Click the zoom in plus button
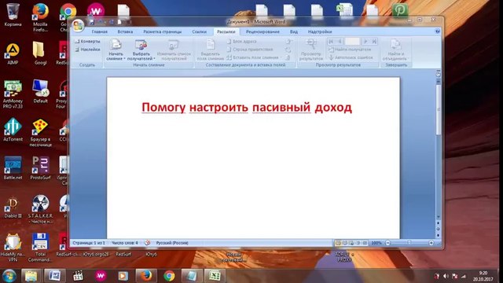Image resolution: width=503 pixels, height=283 pixels. 431,243
